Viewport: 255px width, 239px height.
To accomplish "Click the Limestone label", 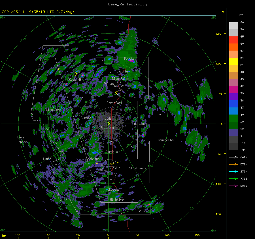I will click(x=54, y=110).
